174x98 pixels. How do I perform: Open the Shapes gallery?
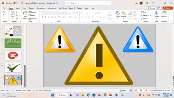pos(118,15)
